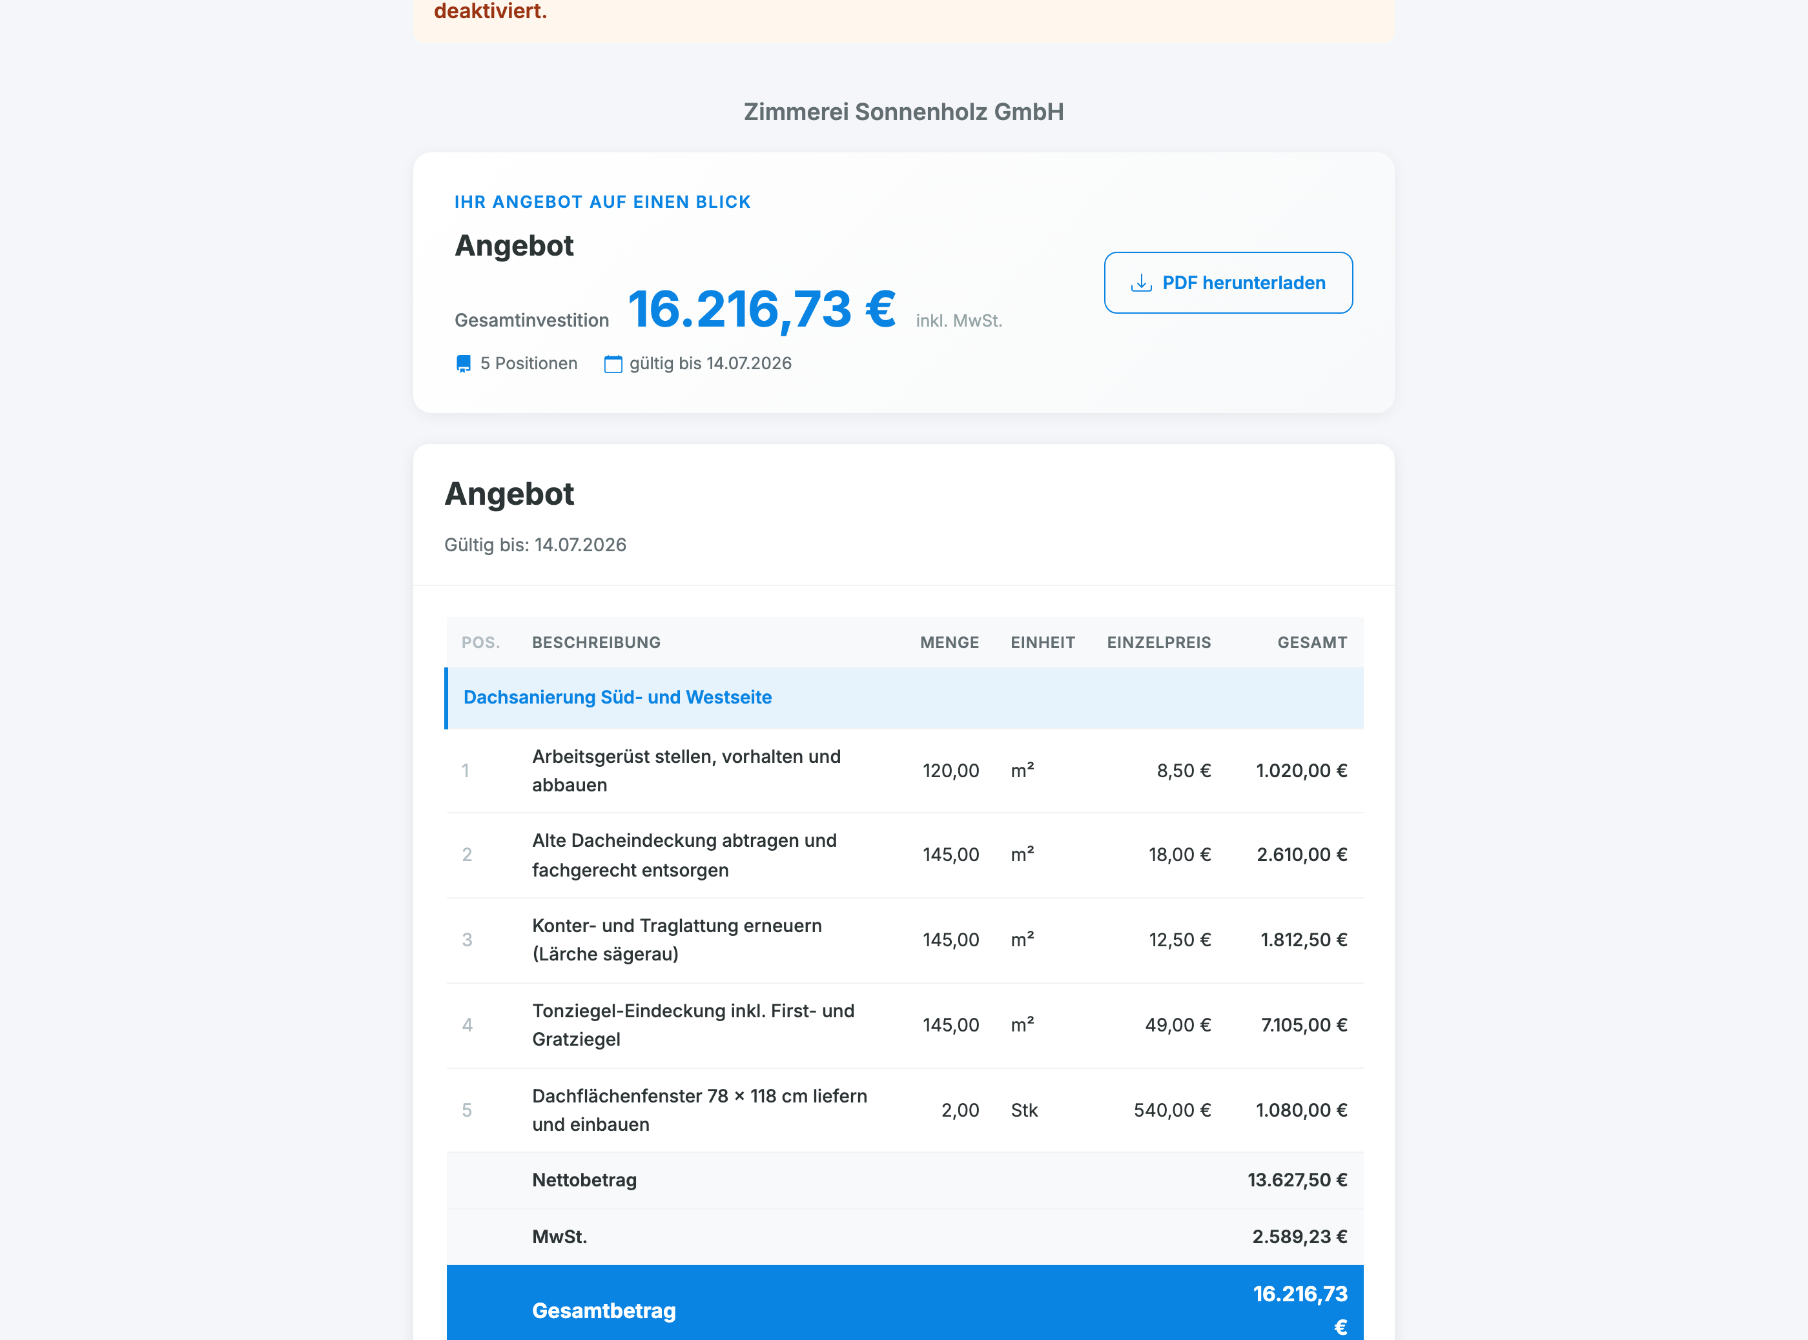Image resolution: width=1808 pixels, height=1340 pixels.
Task: Click unit price 540,00 €
Action: (x=1173, y=1110)
